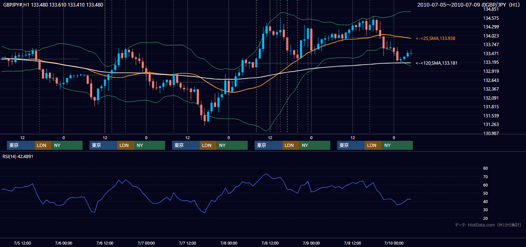
Task: Click the leftmost 東京 session block
Action: pos(21,145)
